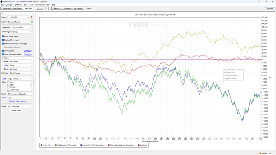Click the hands count icon in the status bar
This screenshot has height=155, width=276.
click(260, 153)
